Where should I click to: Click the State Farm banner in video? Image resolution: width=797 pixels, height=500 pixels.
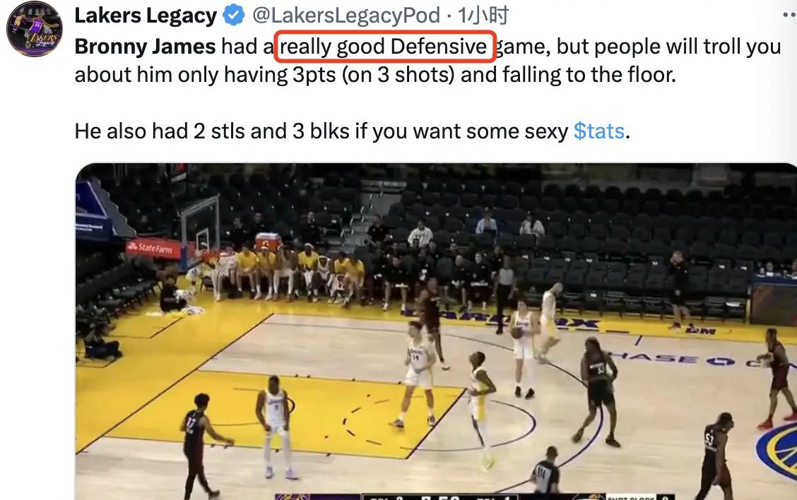[x=154, y=247]
